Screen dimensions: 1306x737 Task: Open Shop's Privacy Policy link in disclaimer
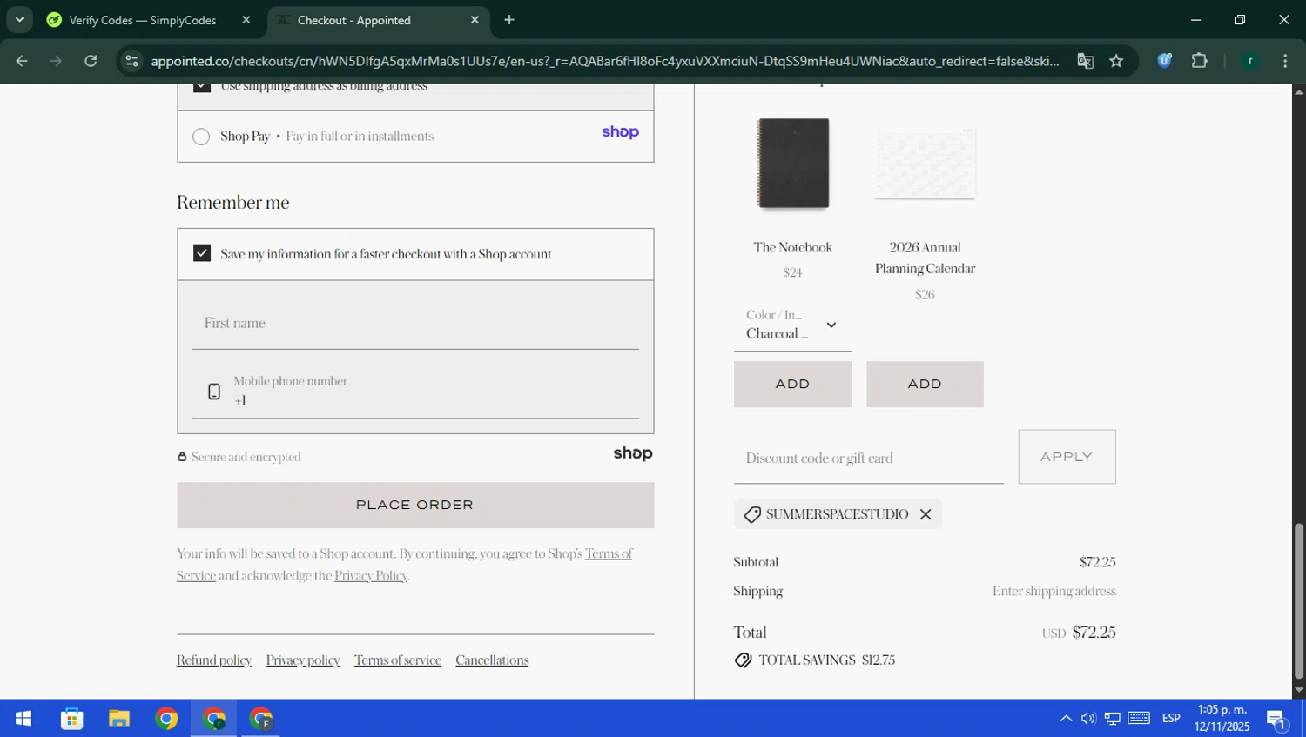371,576
